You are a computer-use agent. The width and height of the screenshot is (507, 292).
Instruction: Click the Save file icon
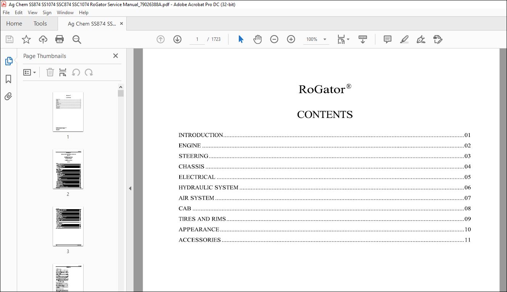(x=10, y=39)
